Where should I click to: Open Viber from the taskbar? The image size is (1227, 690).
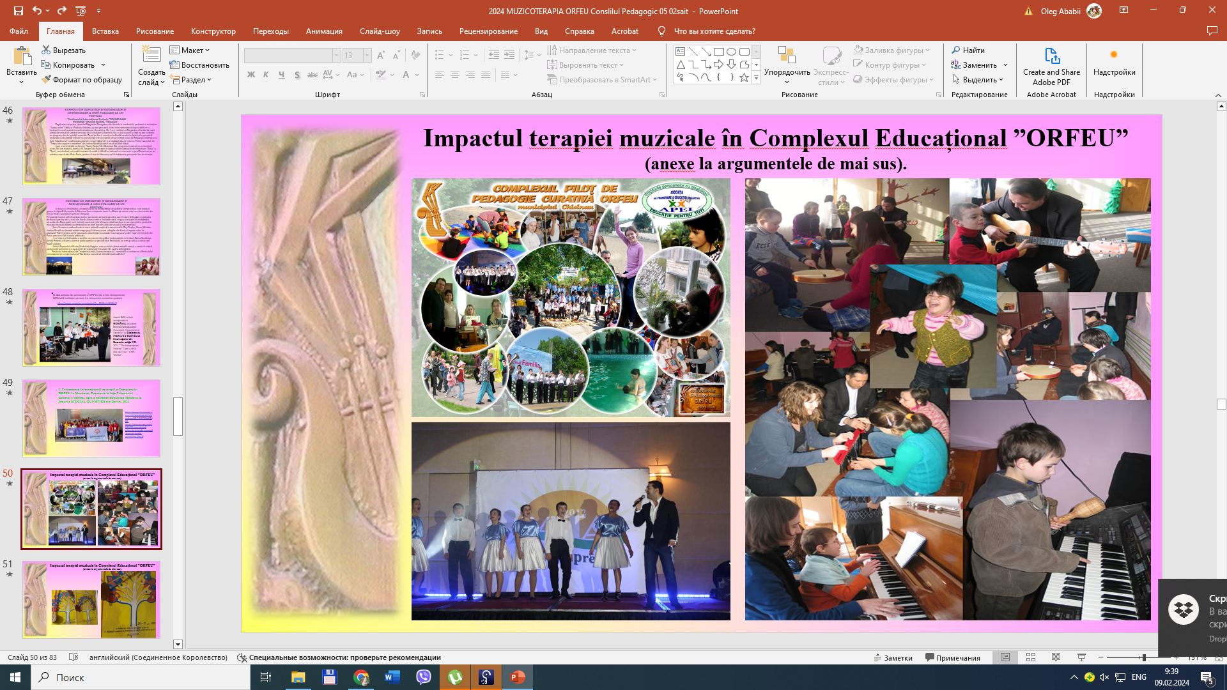(x=424, y=677)
